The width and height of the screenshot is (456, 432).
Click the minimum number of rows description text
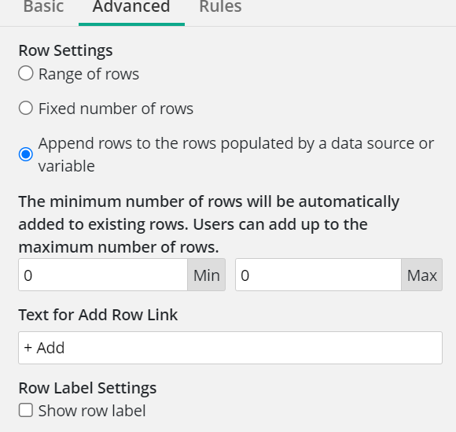(x=209, y=224)
